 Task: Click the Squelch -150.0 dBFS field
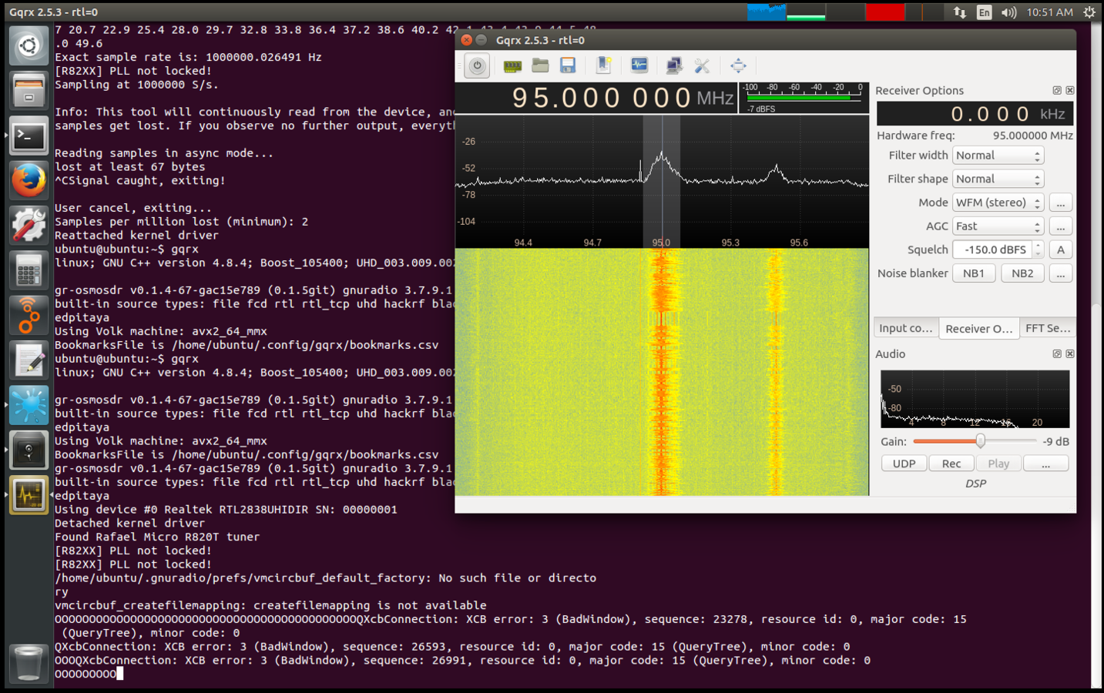pos(992,249)
